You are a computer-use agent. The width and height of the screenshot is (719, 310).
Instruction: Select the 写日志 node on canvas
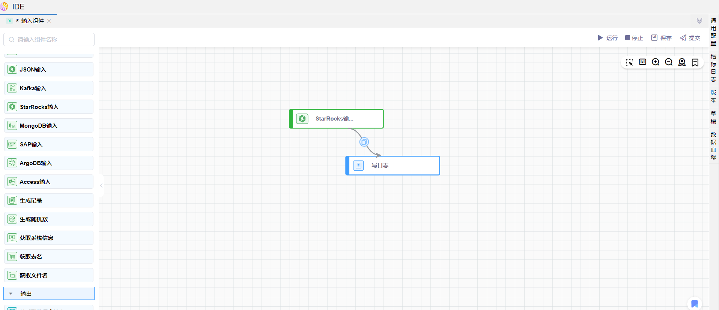pyautogui.click(x=393, y=165)
